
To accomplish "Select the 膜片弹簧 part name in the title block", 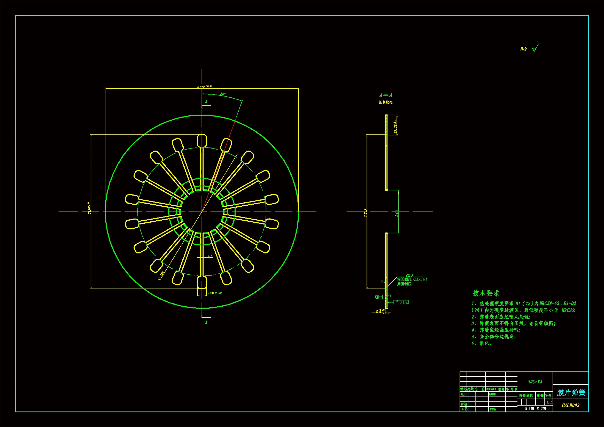I will [x=571, y=393].
